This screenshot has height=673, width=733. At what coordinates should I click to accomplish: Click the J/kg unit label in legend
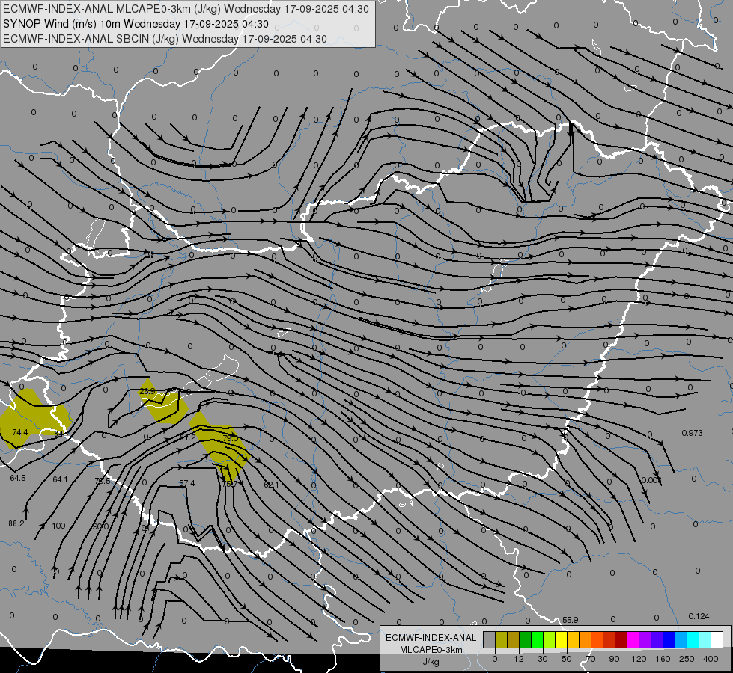431,662
